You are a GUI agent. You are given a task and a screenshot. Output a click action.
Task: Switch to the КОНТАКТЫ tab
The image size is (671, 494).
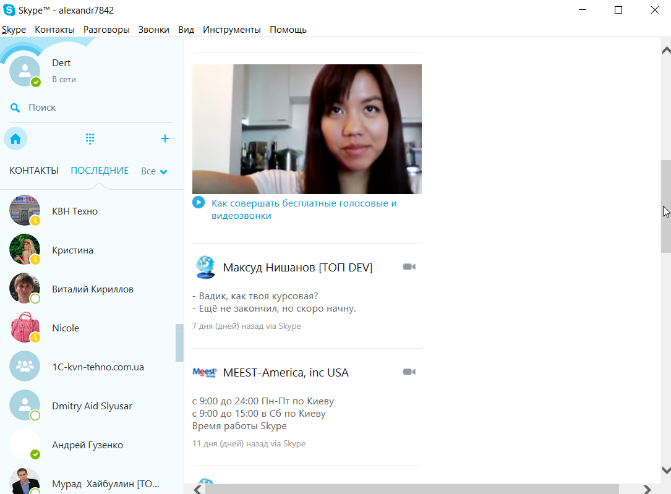(34, 170)
